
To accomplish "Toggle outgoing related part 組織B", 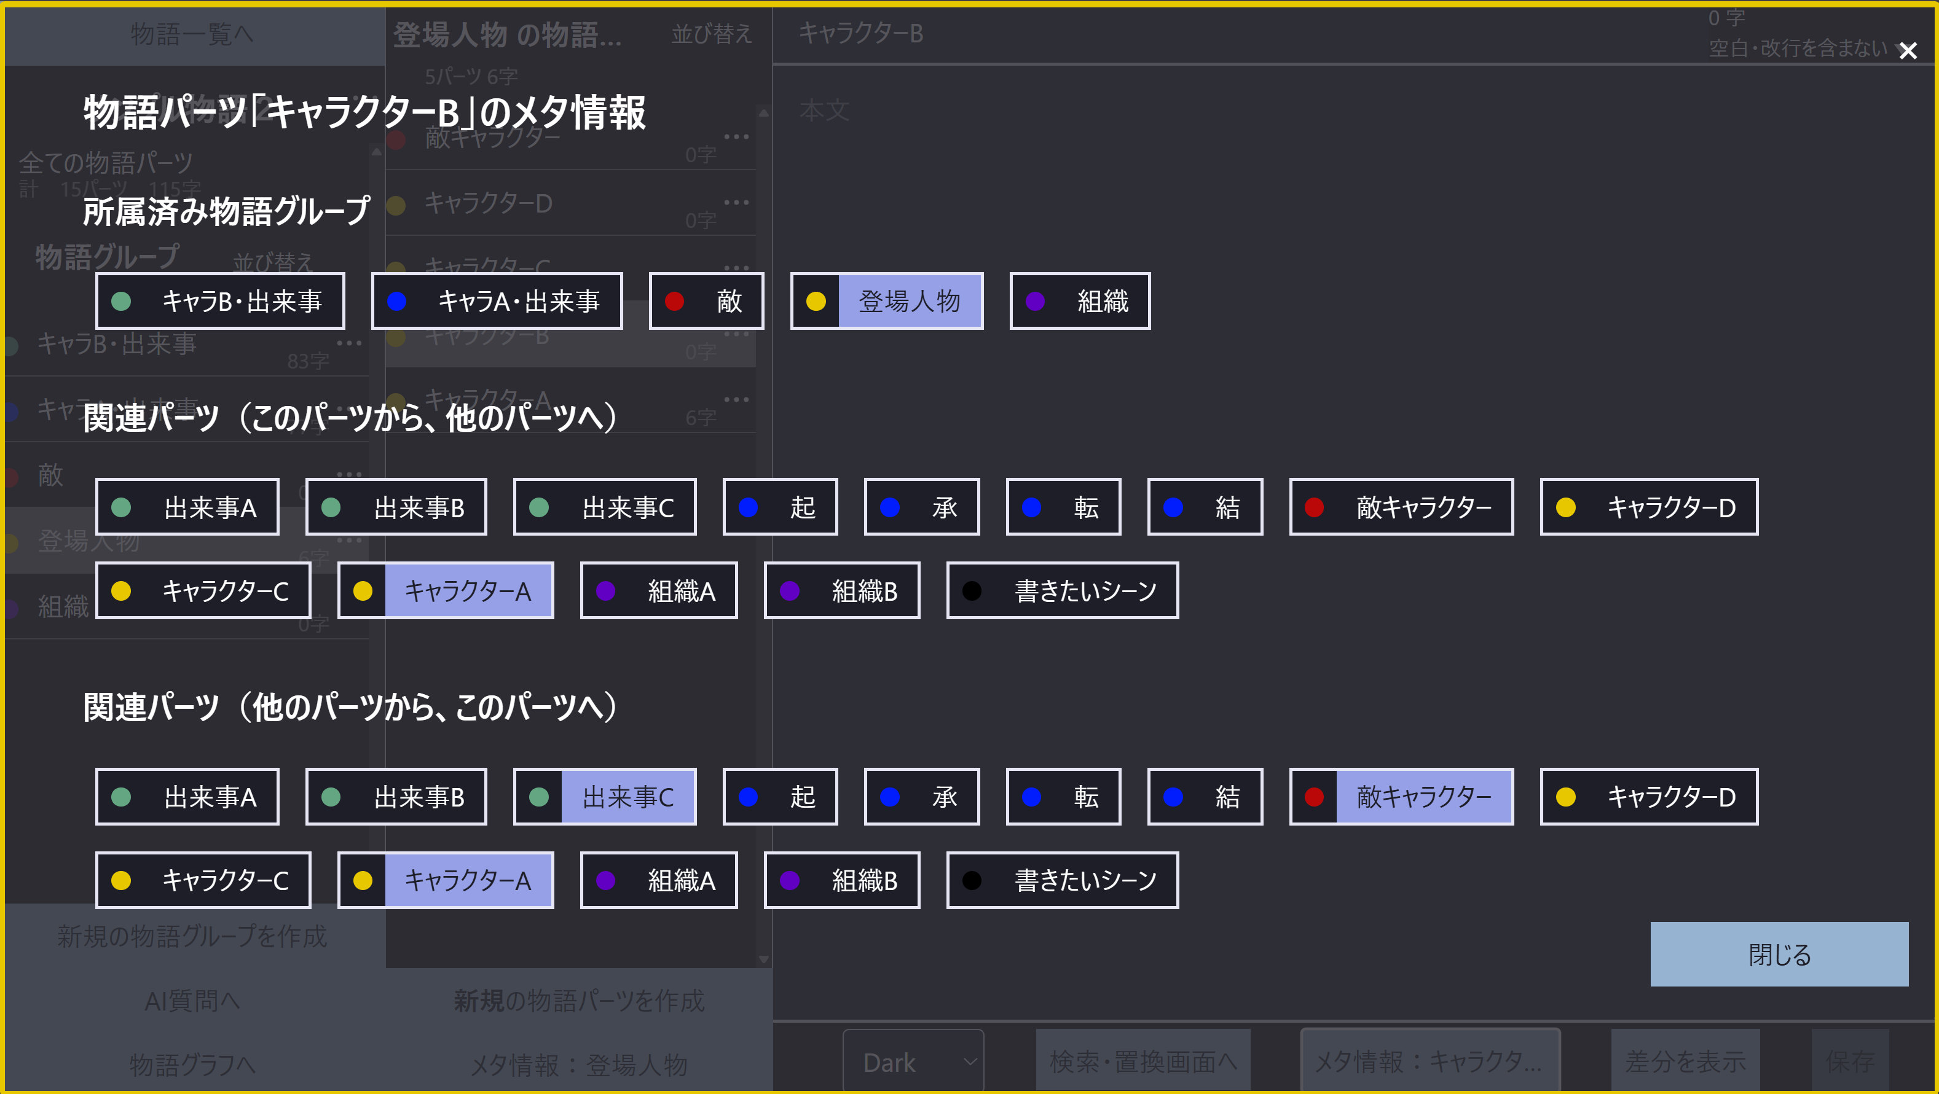I will tap(841, 591).
